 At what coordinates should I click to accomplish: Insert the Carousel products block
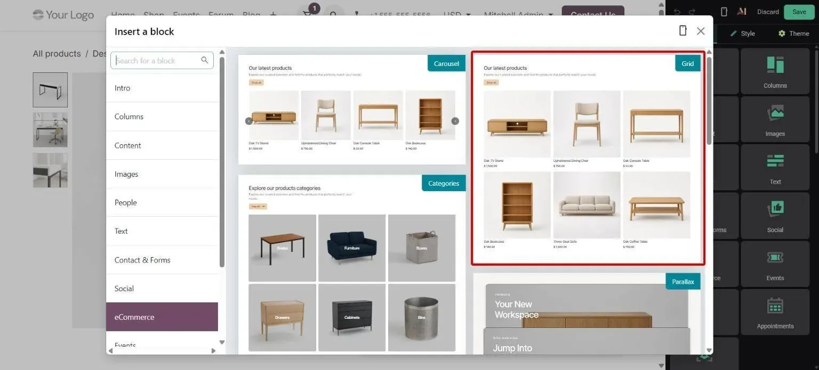[352, 110]
